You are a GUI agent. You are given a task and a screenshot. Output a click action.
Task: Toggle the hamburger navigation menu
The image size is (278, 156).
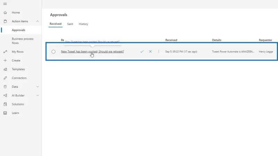(5, 4)
